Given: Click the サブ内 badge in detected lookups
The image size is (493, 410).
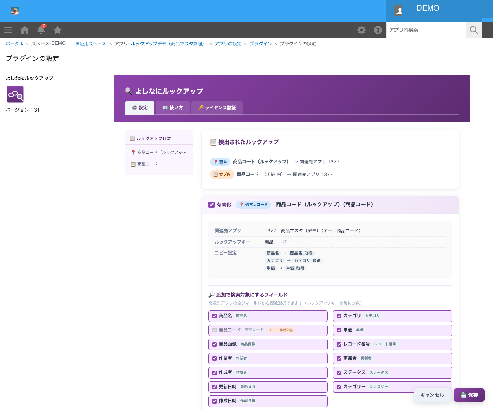Looking at the screenshot, I should (222, 174).
